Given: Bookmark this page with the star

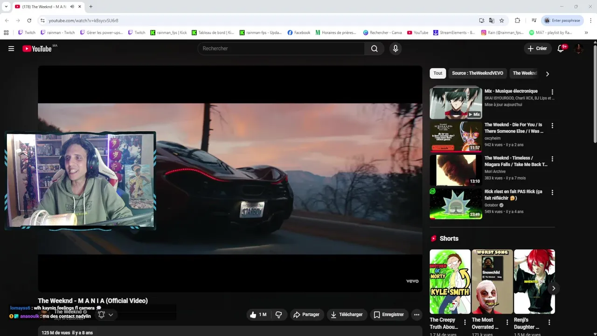Looking at the screenshot, I should pyautogui.click(x=502, y=21).
